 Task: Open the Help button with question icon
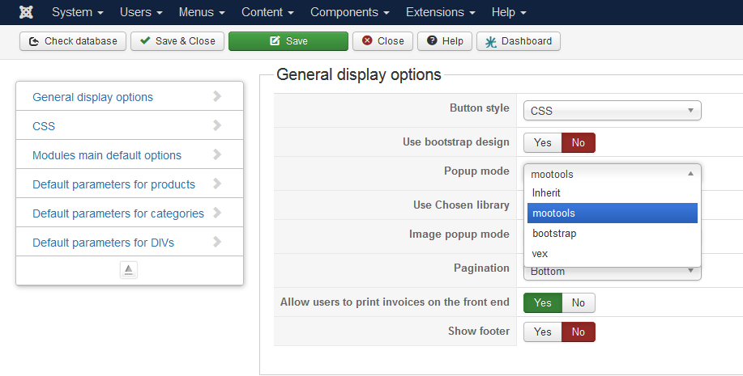coord(445,41)
